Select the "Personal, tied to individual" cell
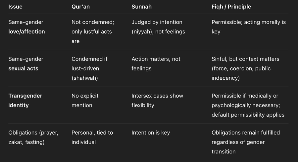The width and height of the screenshot is (298, 162). 92,137
